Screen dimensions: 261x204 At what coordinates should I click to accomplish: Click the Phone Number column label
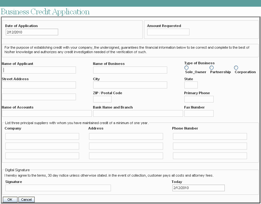[x=185, y=128]
